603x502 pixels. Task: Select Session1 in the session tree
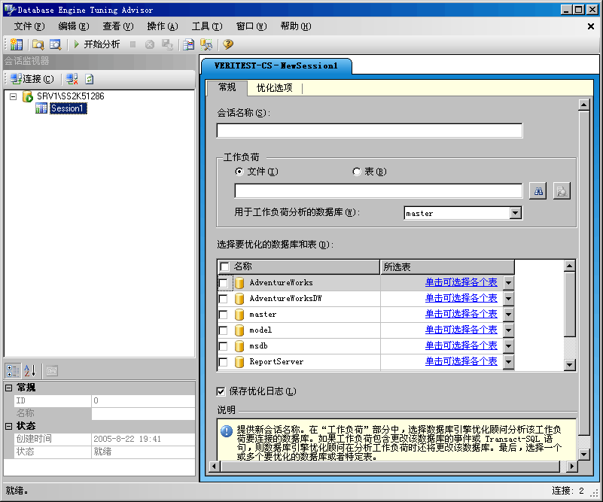(67, 108)
